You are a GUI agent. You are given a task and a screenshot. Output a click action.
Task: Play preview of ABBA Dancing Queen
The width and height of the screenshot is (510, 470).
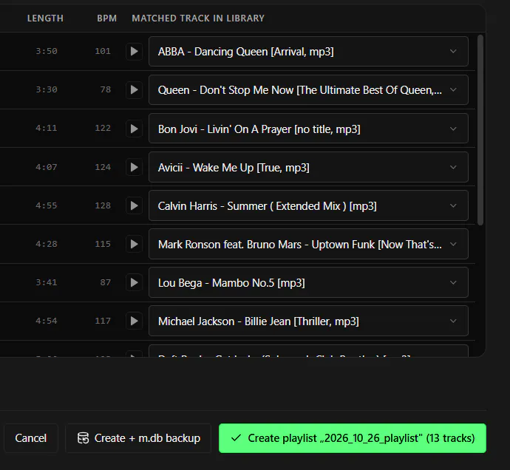(134, 52)
